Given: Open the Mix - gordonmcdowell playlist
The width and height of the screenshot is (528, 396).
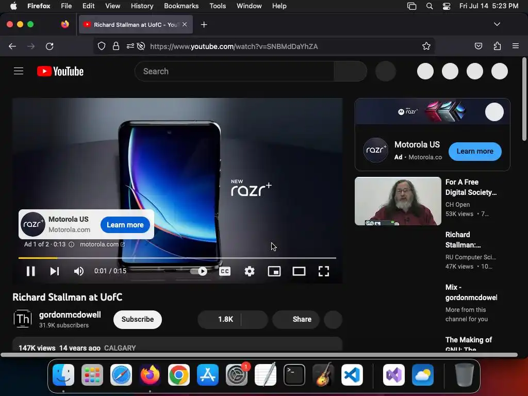Looking at the screenshot, I should [x=471, y=292].
